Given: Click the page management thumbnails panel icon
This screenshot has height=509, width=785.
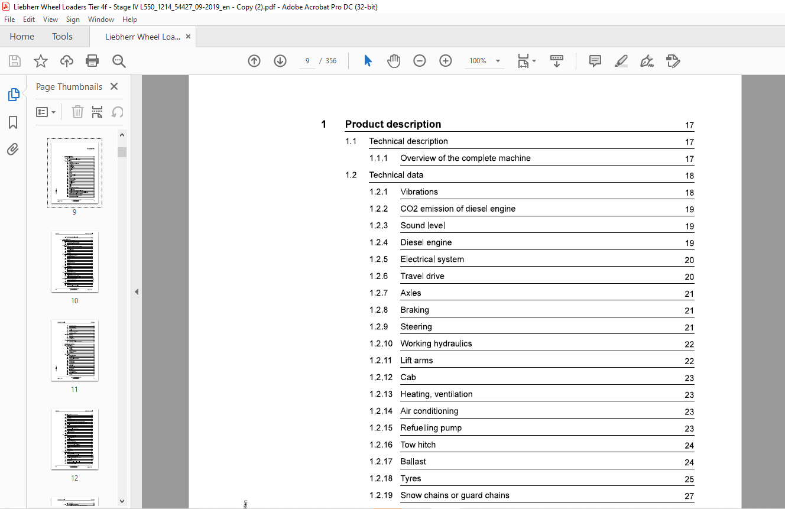Looking at the screenshot, I should [98, 112].
